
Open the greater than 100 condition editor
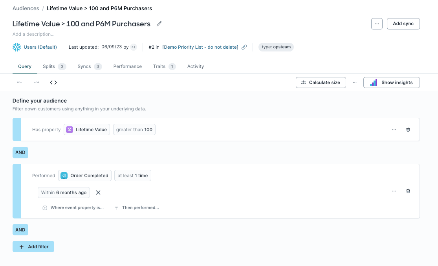134,129
